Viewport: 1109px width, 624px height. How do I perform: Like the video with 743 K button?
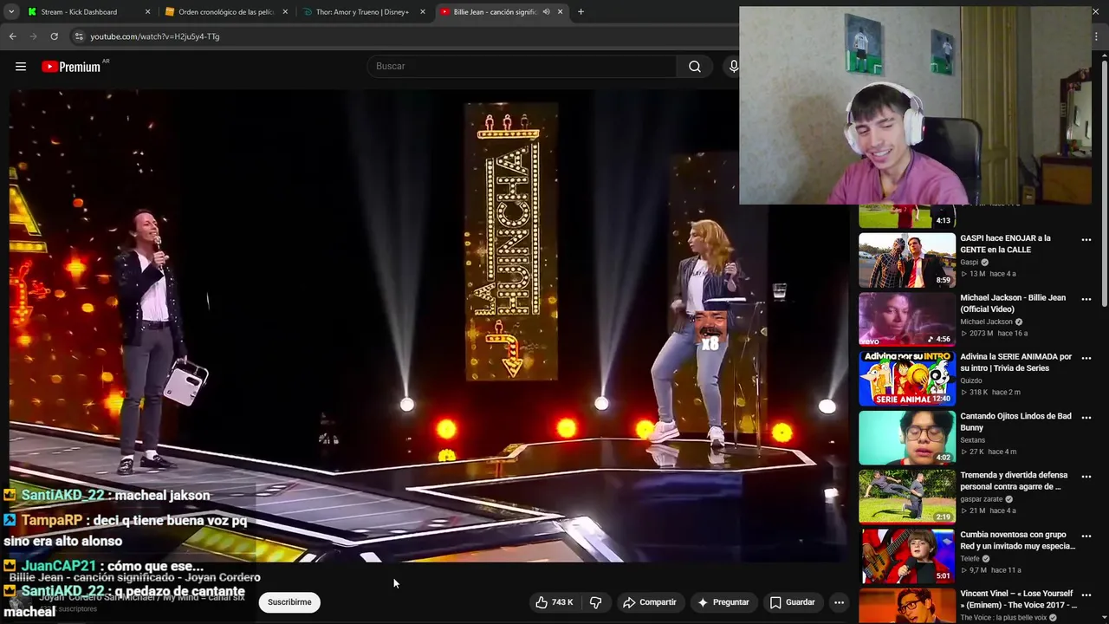tap(554, 602)
